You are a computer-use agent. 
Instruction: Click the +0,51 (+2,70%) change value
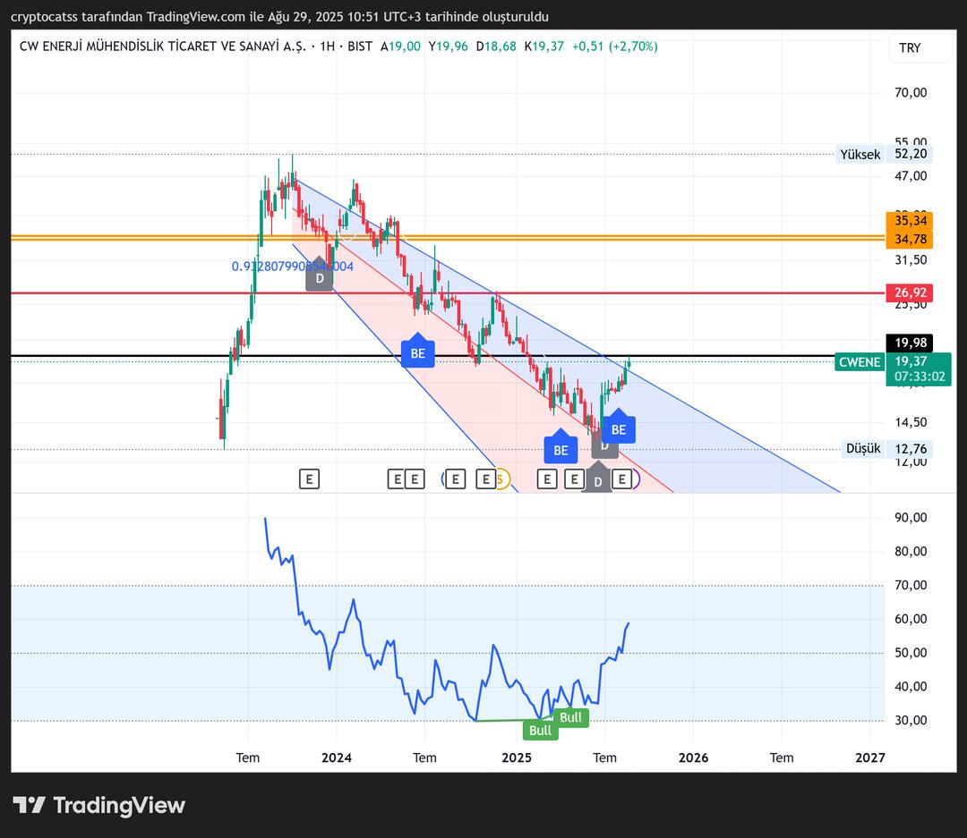pyautogui.click(x=615, y=47)
